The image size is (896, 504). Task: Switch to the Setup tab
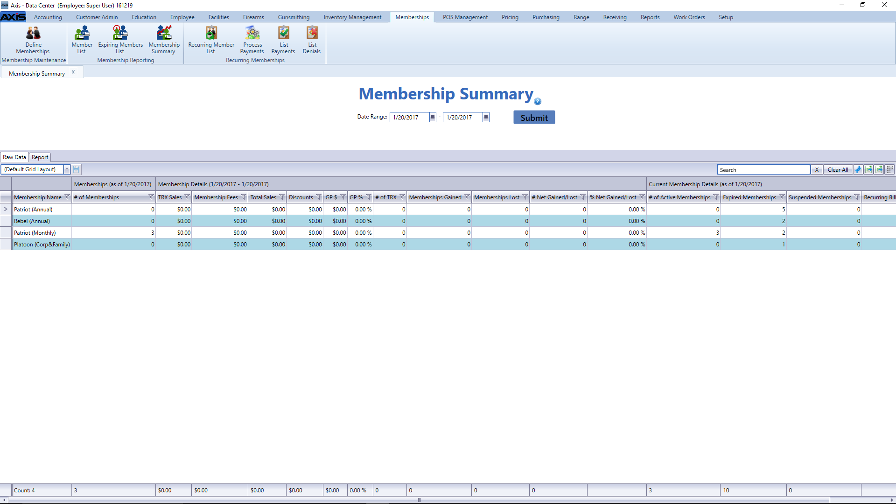pyautogui.click(x=726, y=17)
